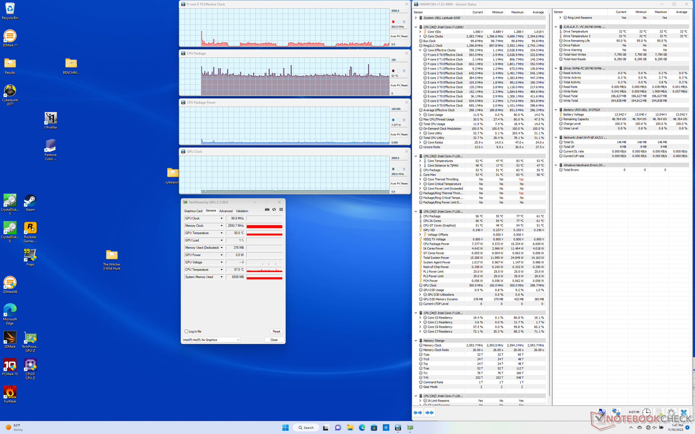
Task: Switch to Sensors tab in GPU-Z
Action: click(x=211, y=210)
